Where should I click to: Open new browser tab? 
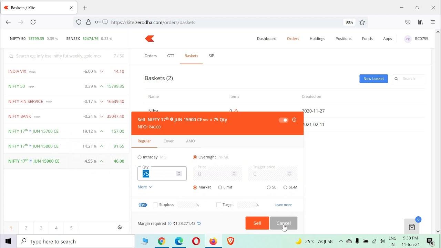(x=85, y=8)
